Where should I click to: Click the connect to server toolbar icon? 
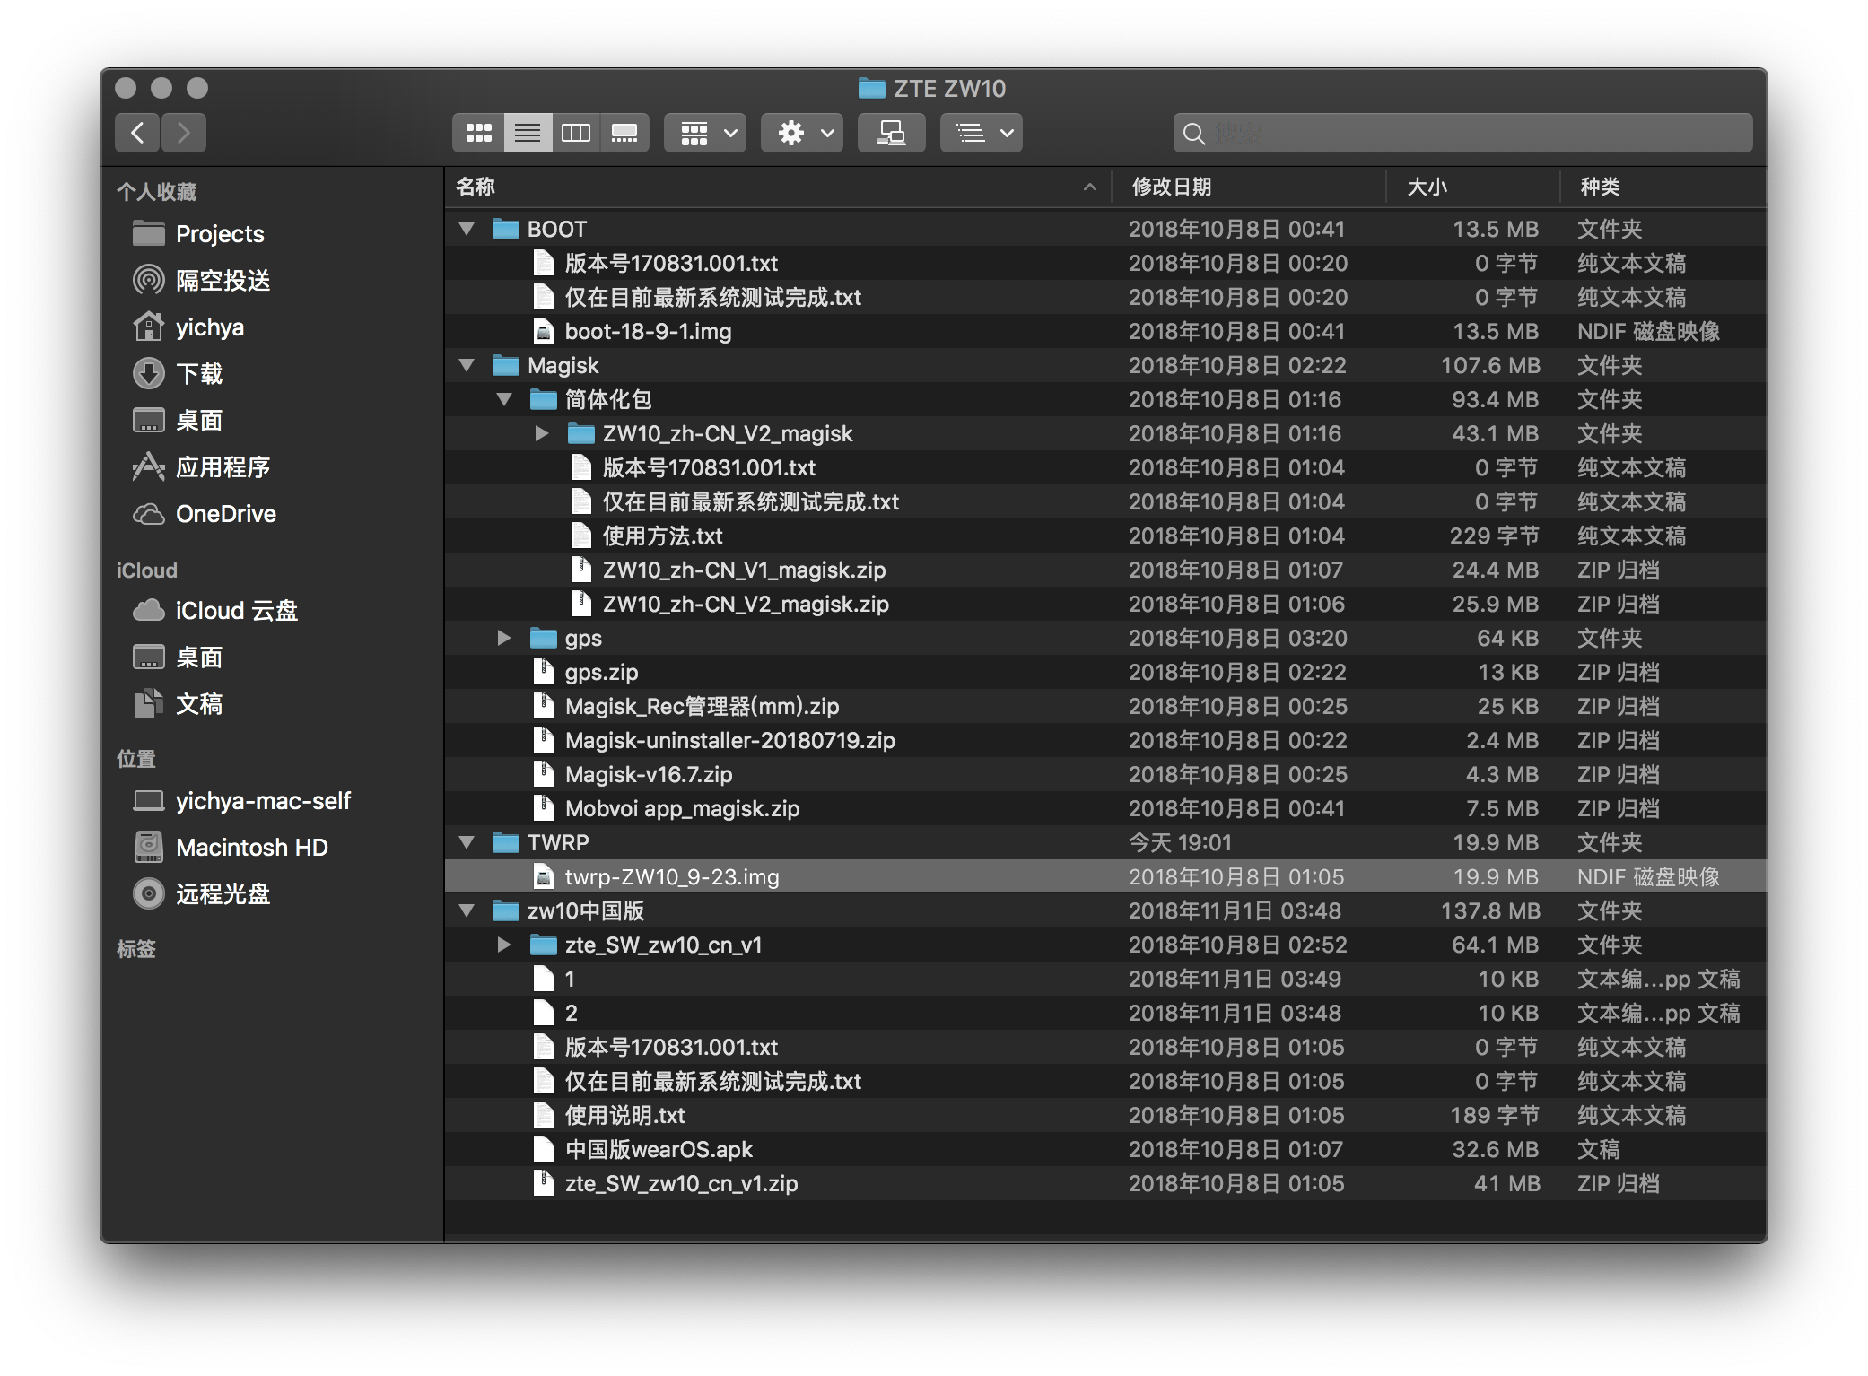891,133
